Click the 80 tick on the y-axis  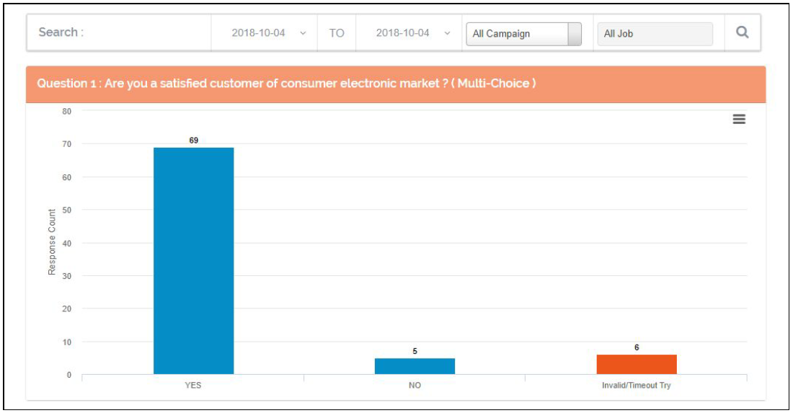66,111
